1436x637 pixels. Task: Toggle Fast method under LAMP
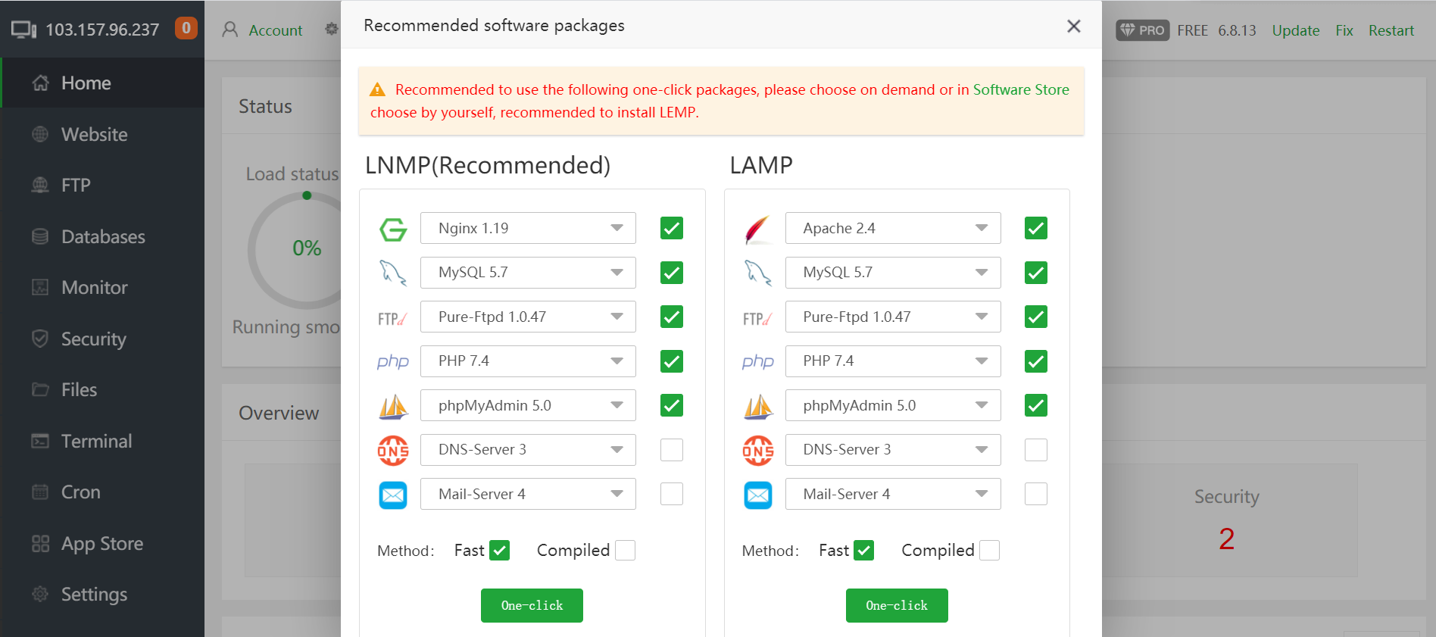pyautogui.click(x=864, y=550)
